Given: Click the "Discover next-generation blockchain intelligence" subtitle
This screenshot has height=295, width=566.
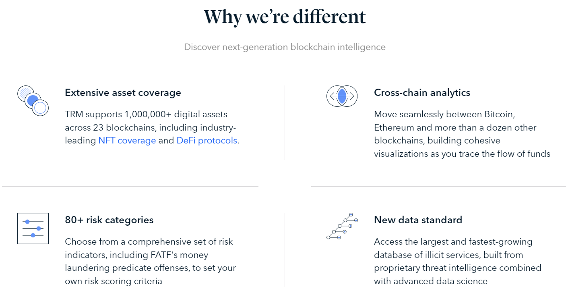Looking at the screenshot, I should 285,47.
